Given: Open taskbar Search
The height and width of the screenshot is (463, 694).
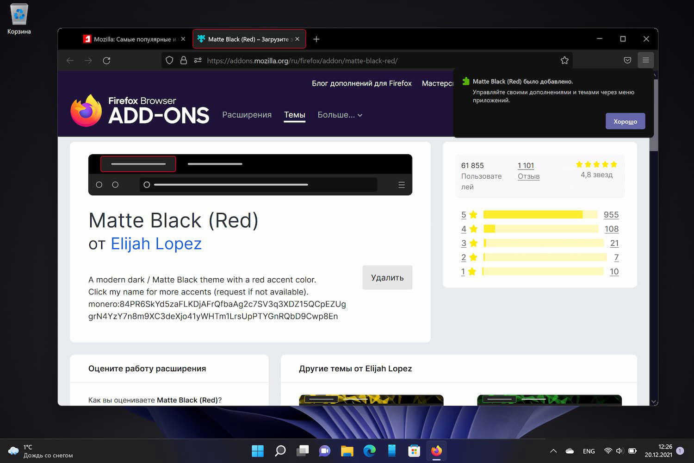Looking at the screenshot, I should pos(280,450).
